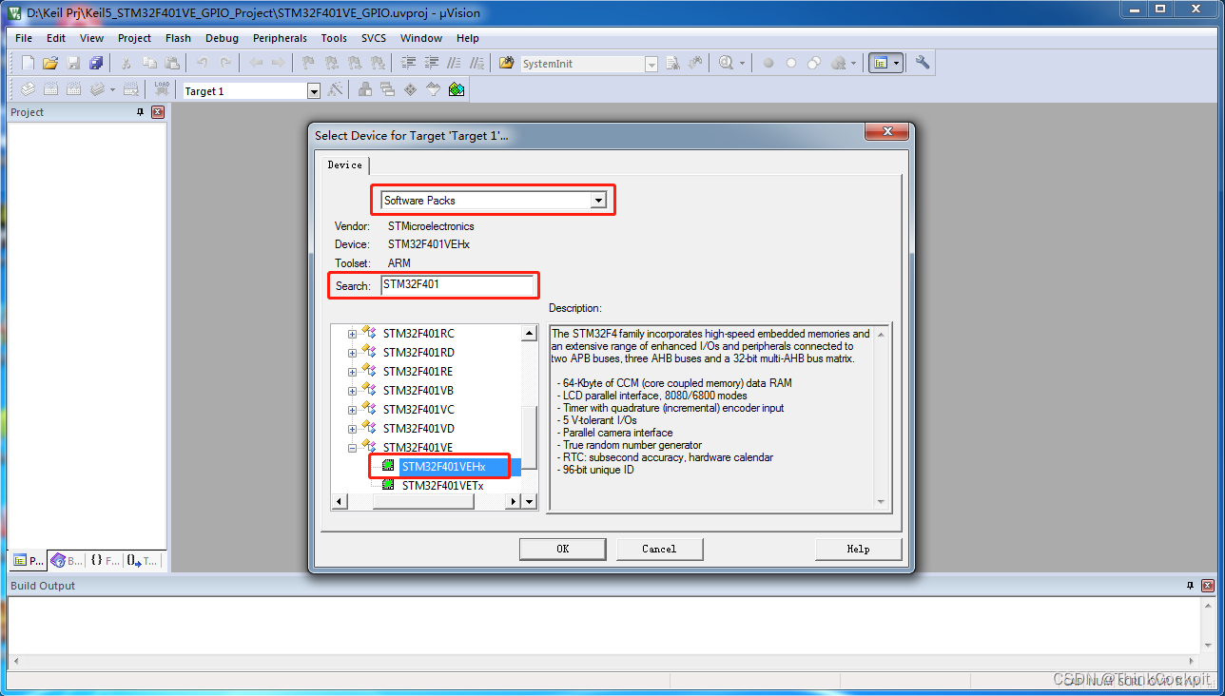
Task: Click the Find in Files icon
Action: (505, 63)
